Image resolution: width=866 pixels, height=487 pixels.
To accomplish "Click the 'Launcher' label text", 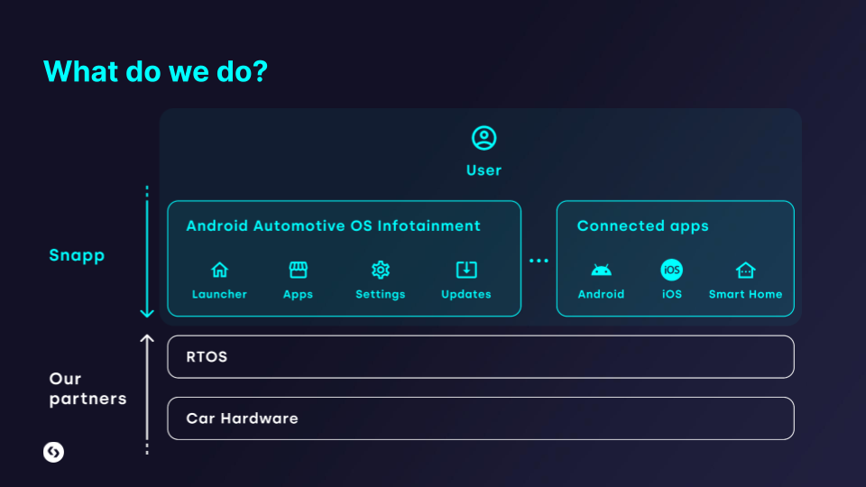I will pyautogui.click(x=219, y=294).
